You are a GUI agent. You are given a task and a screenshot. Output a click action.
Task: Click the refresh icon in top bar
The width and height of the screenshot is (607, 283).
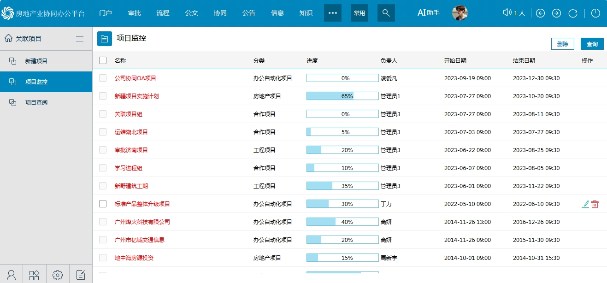click(x=573, y=13)
